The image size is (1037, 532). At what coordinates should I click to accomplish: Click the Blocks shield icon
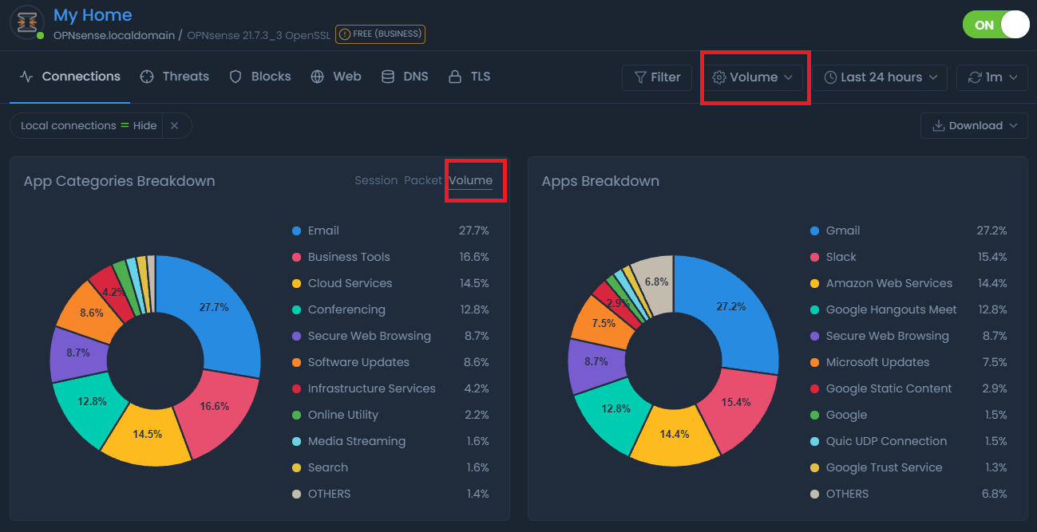236,77
